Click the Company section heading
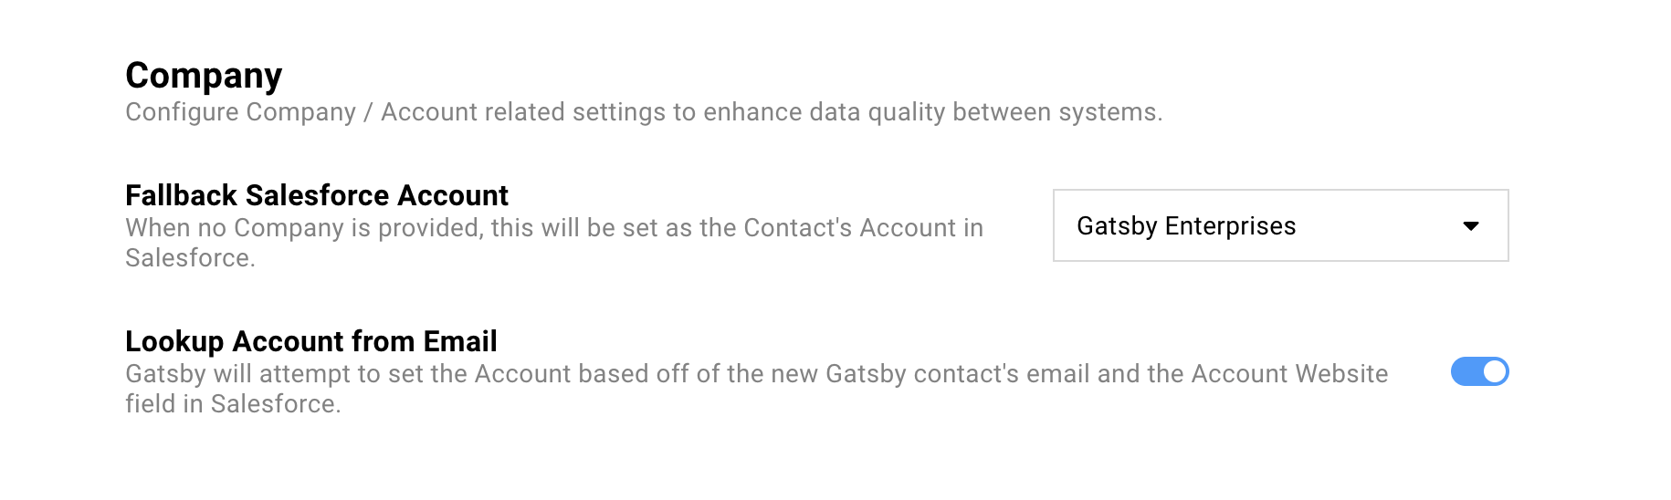This screenshot has width=1671, height=500. [204, 76]
